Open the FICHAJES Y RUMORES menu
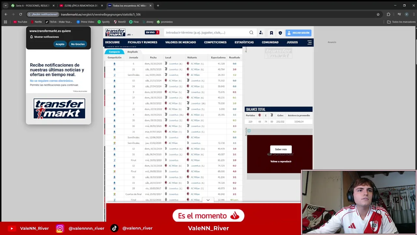This screenshot has height=235, width=417. pos(142,42)
